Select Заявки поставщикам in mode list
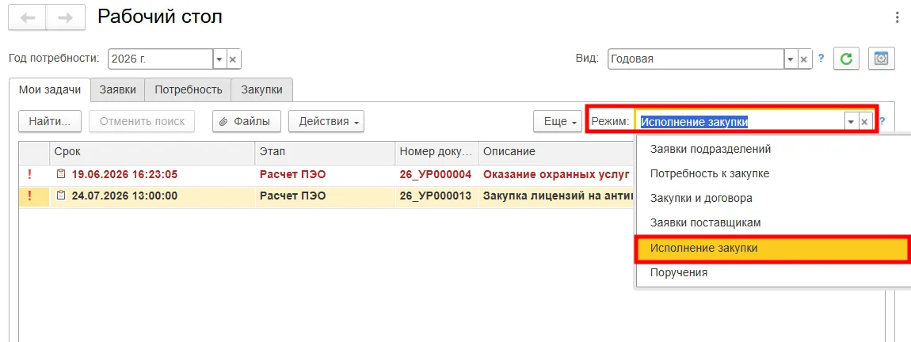Viewport: 911px width, 342px height. tap(774, 223)
